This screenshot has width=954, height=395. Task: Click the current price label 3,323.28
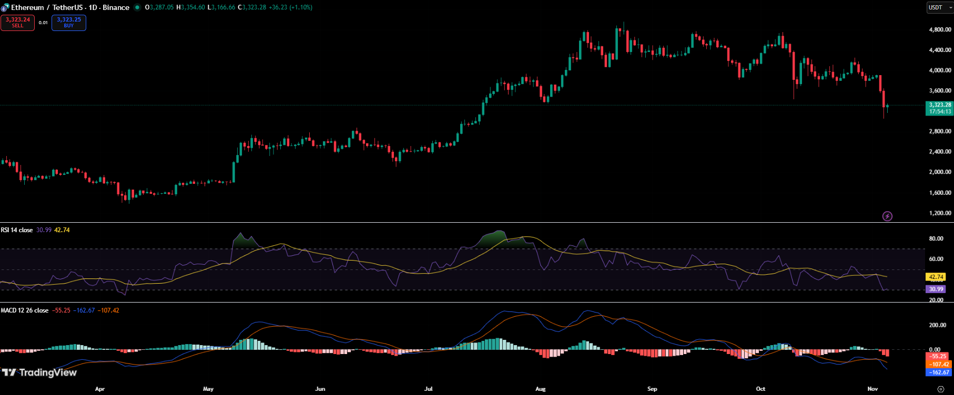939,105
